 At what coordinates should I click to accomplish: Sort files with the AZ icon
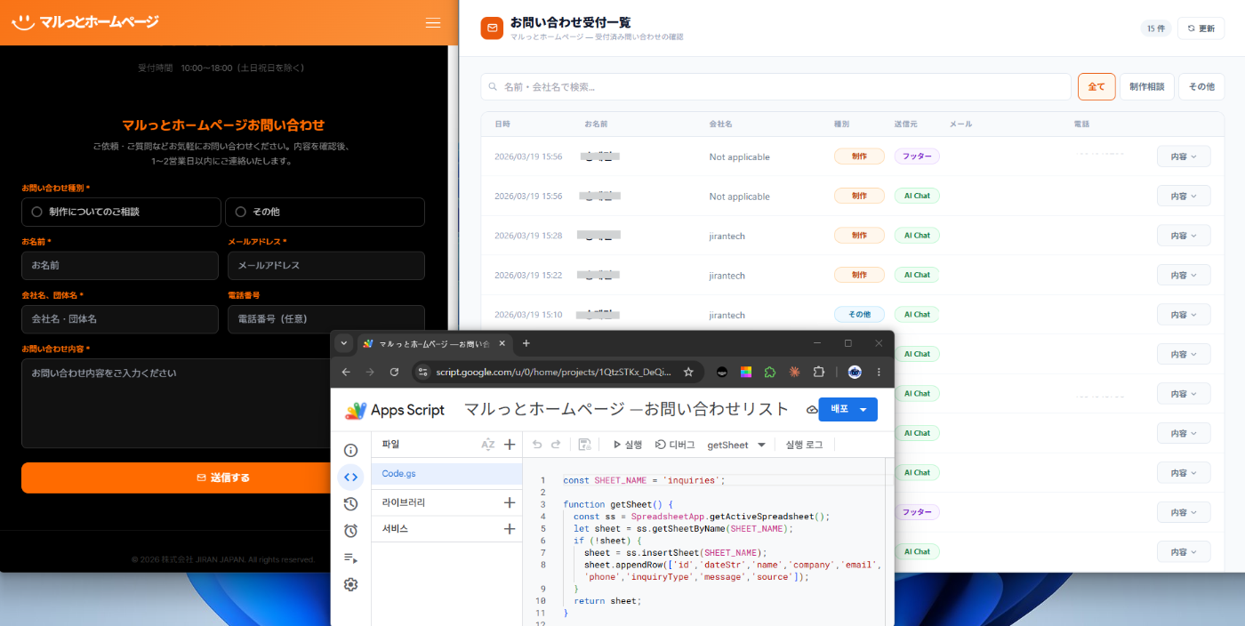pyautogui.click(x=487, y=445)
